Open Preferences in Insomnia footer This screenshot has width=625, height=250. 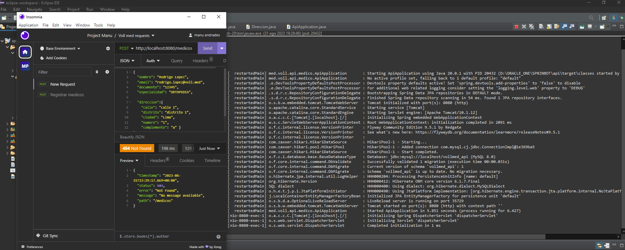[x=32, y=247]
